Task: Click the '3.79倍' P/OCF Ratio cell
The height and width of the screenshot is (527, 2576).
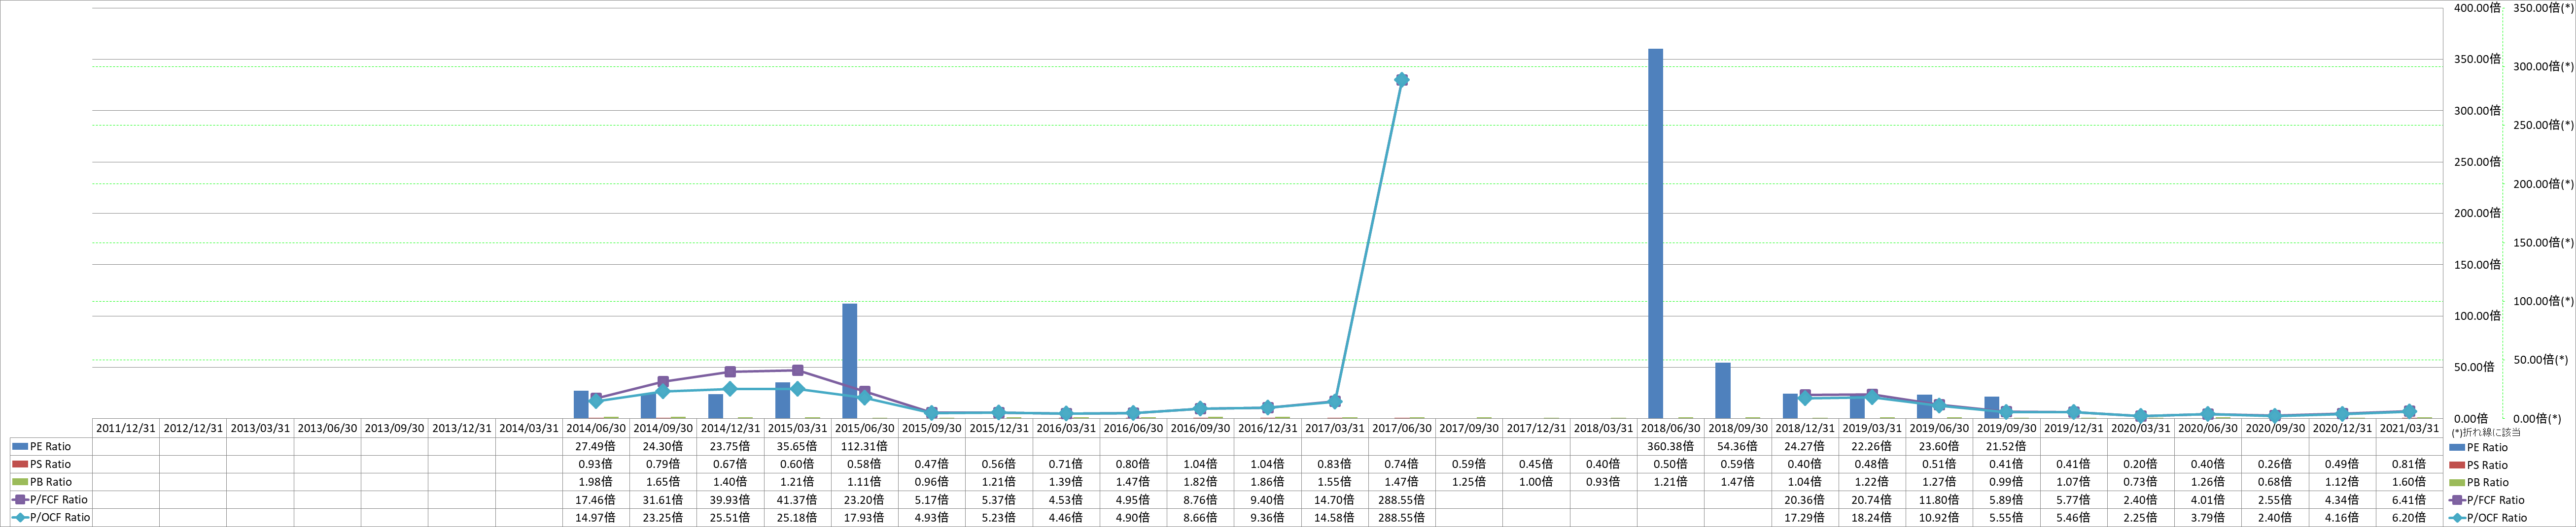Action: click(2207, 518)
